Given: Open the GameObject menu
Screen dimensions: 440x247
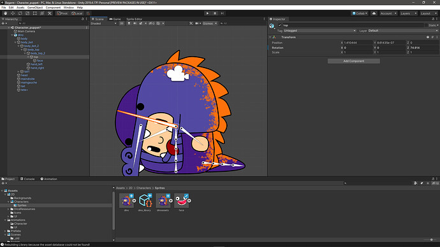Looking at the screenshot, I should [35, 8].
